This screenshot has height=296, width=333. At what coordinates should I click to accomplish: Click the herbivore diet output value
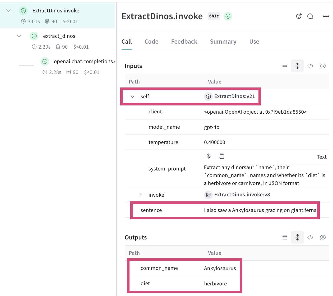click(x=215, y=284)
